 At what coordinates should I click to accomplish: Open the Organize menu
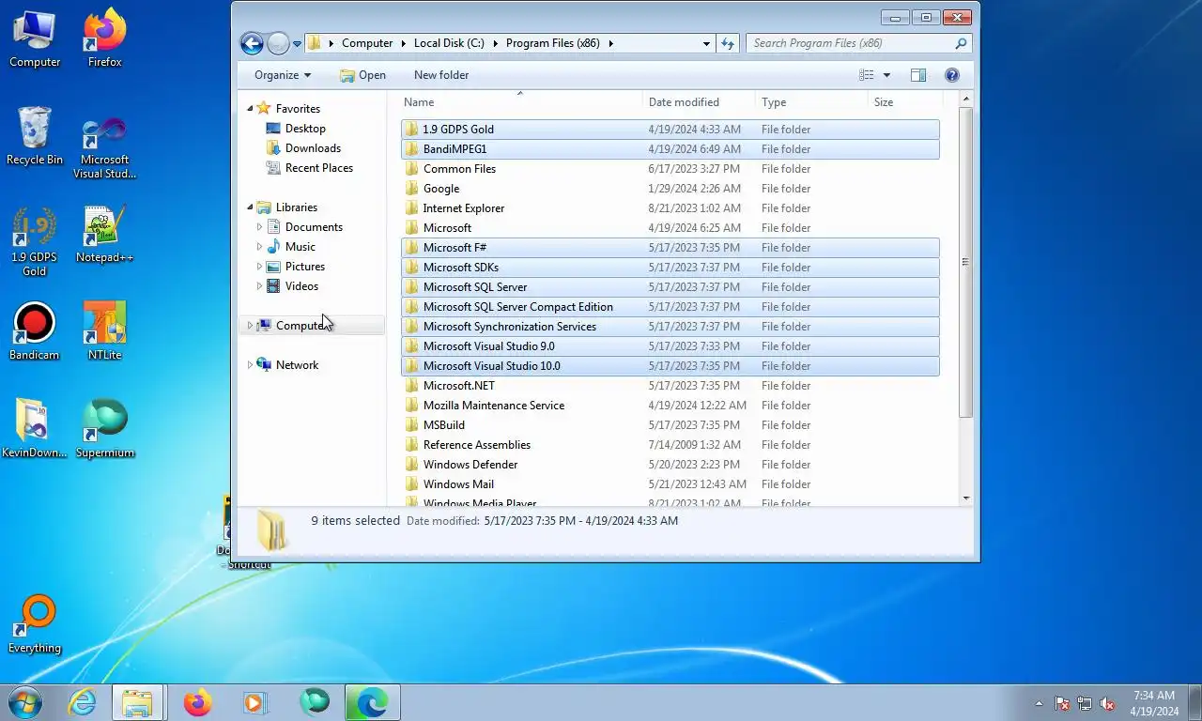tap(282, 75)
